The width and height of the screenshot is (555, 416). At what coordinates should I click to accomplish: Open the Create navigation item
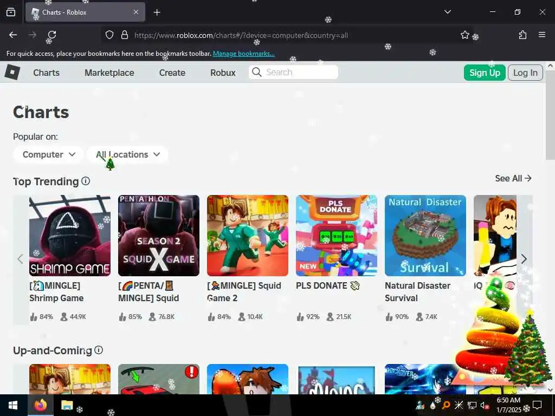click(x=172, y=73)
